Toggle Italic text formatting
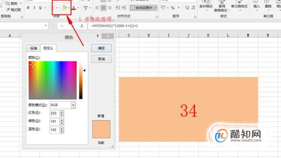The height and width of the screenshot is (158, 281). coord(34,8)
